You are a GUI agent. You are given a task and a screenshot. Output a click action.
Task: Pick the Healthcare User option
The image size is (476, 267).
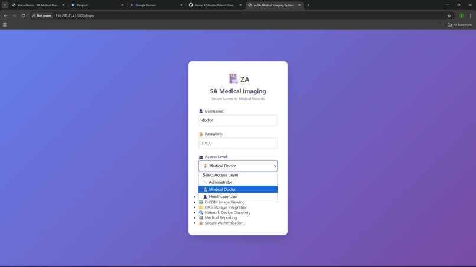coord(237,196)
